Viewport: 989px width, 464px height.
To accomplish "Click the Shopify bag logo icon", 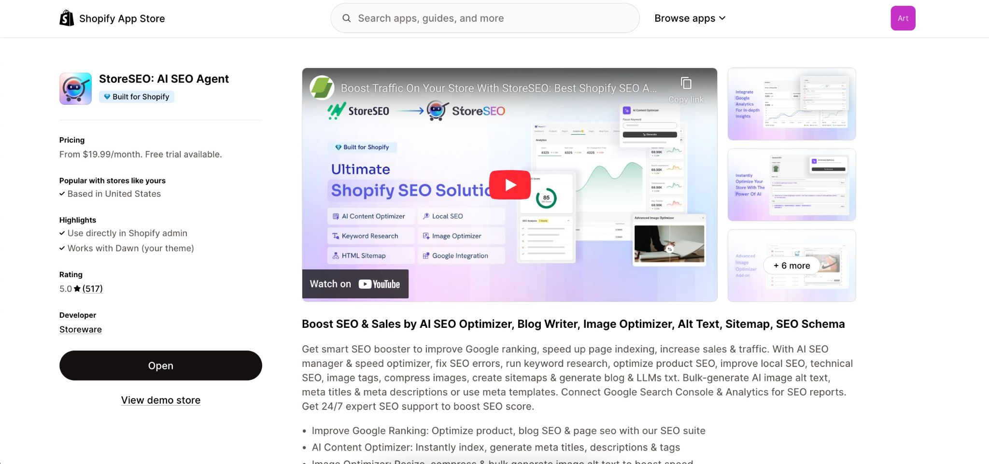I will click(67, 18).
